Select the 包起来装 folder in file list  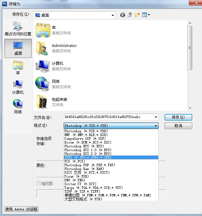(x=52, y=102)
